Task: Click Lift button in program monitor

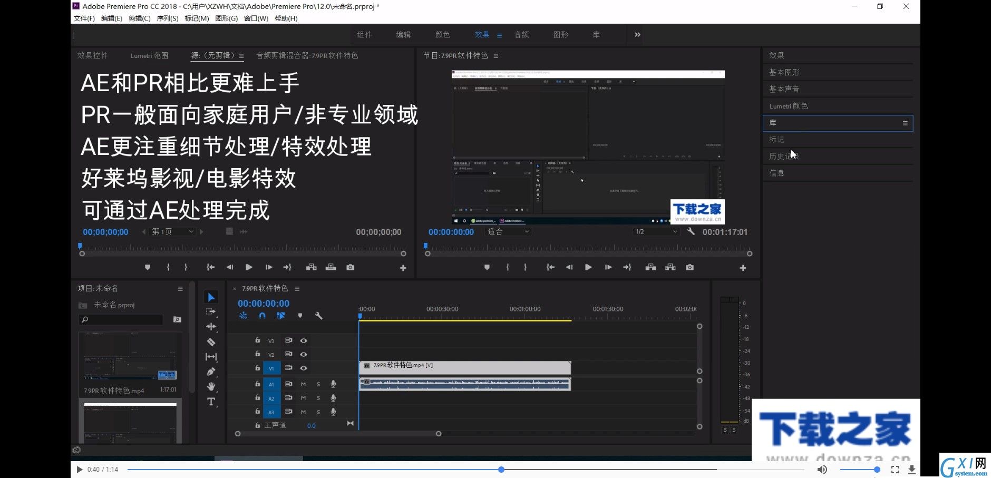Action: [651, 267]
